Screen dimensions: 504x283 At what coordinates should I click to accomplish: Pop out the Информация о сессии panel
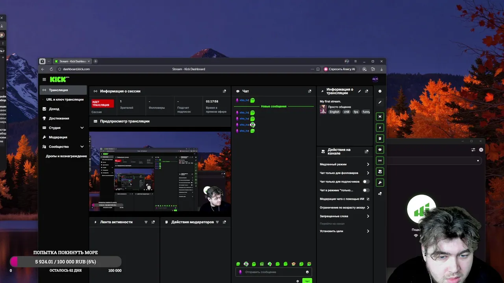click(x=224, y=91)
